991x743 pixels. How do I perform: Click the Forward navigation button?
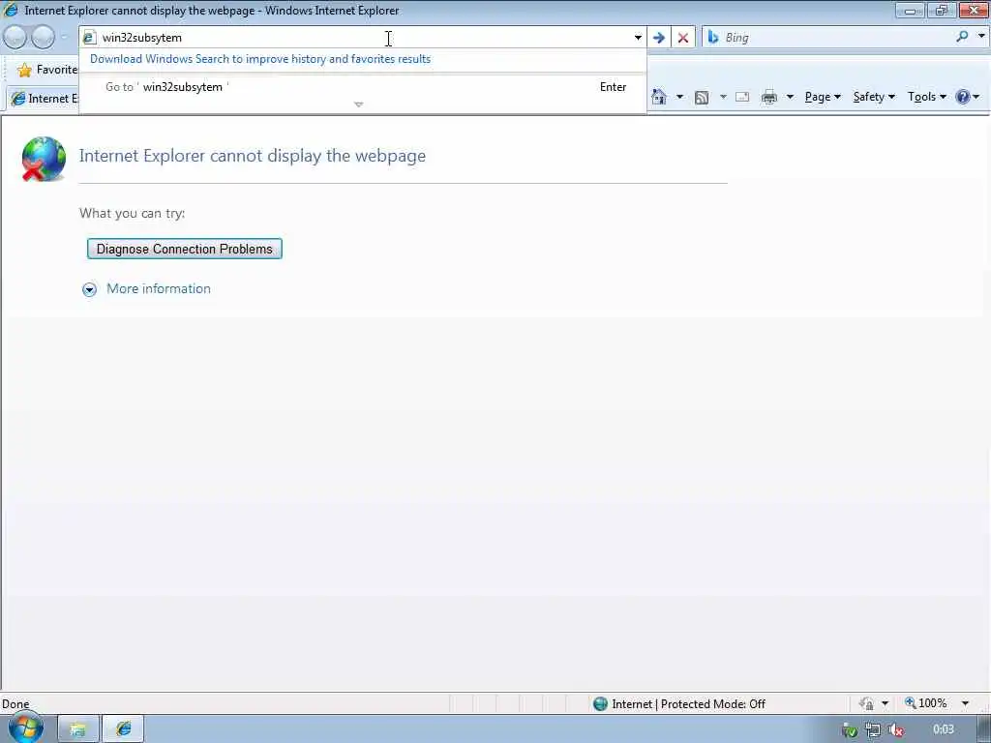point(43,38)
